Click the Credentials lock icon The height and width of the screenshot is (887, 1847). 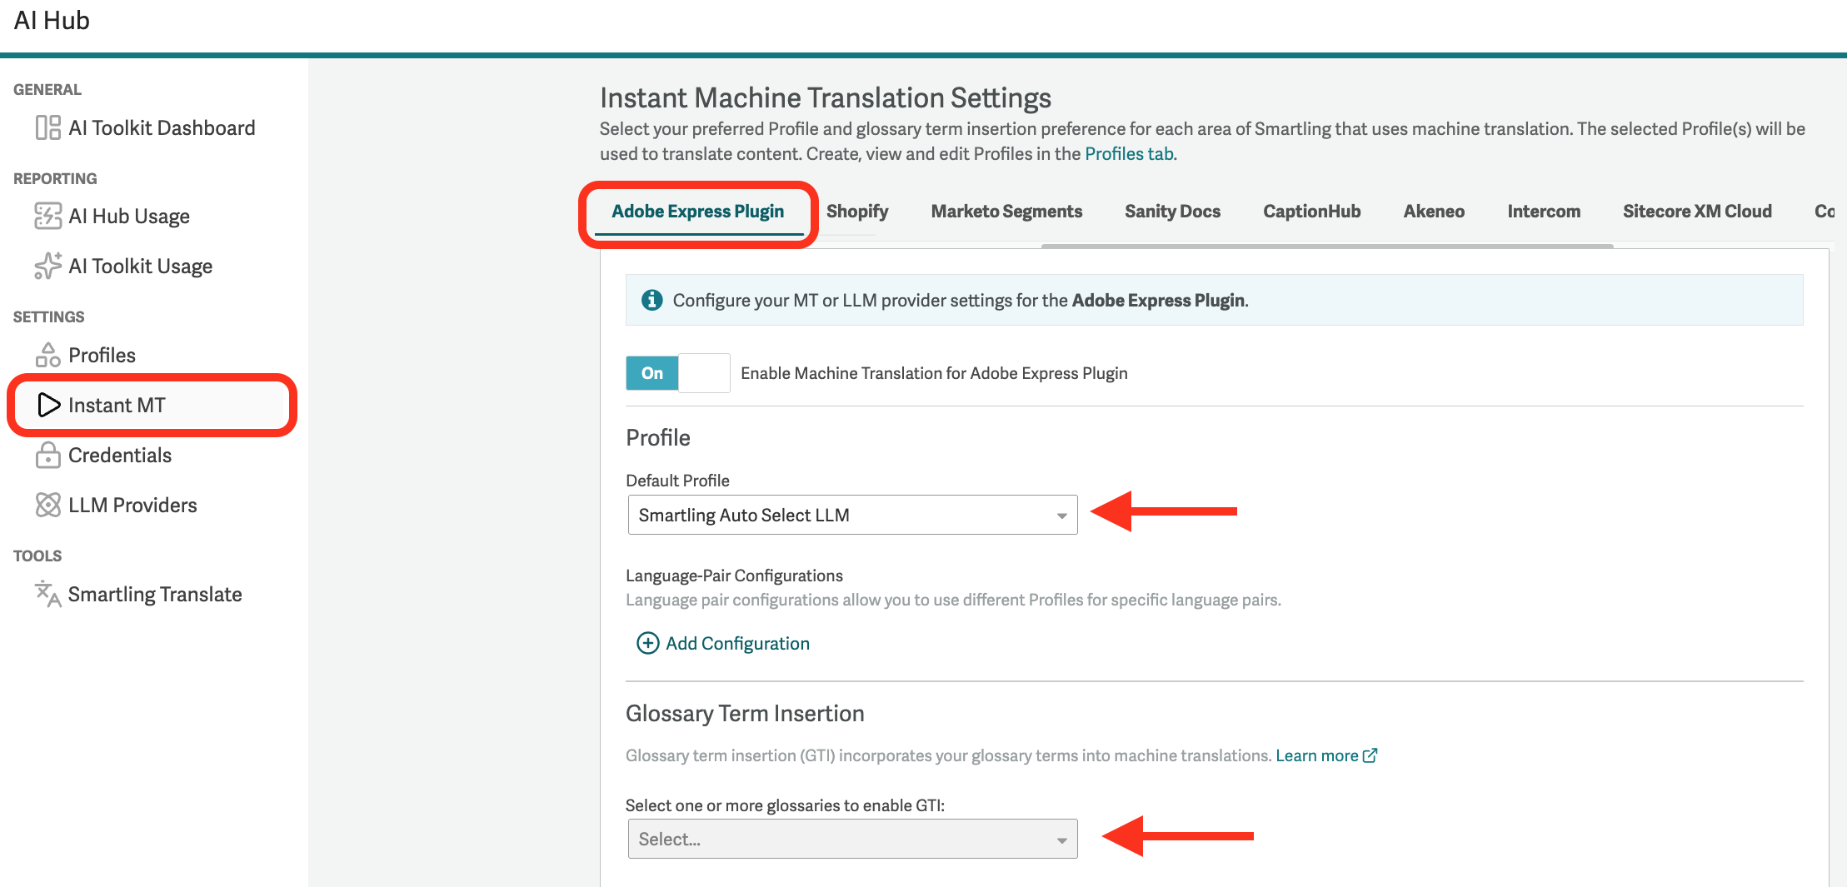pos(47,455)
